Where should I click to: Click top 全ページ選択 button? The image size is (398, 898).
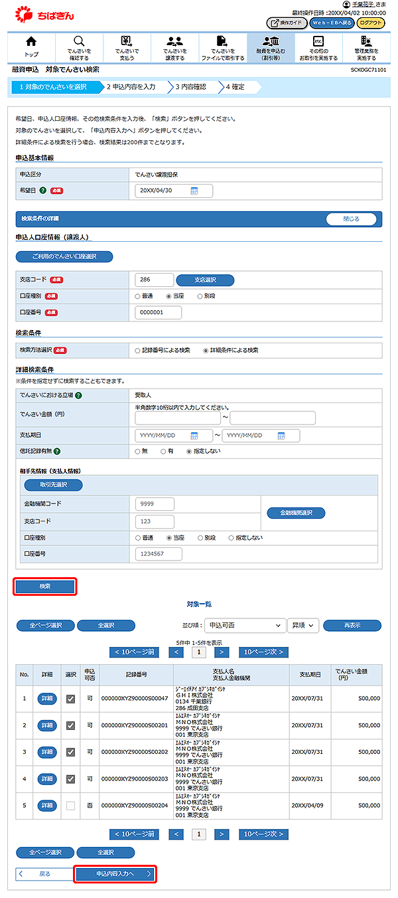45,626
